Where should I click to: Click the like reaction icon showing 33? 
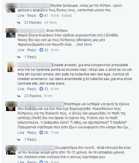41,89
